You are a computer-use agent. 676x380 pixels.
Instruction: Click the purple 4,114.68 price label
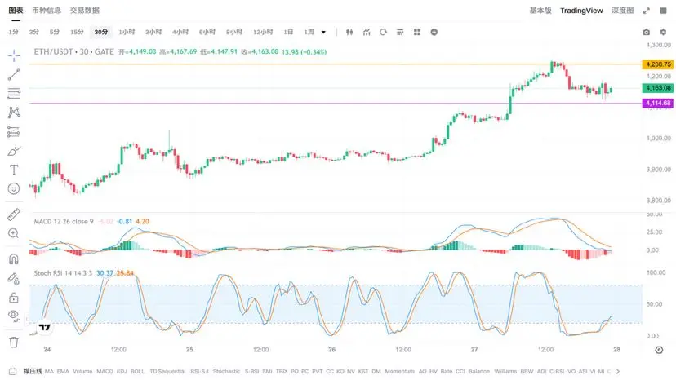pyautogui.click(x=657, y=103)
